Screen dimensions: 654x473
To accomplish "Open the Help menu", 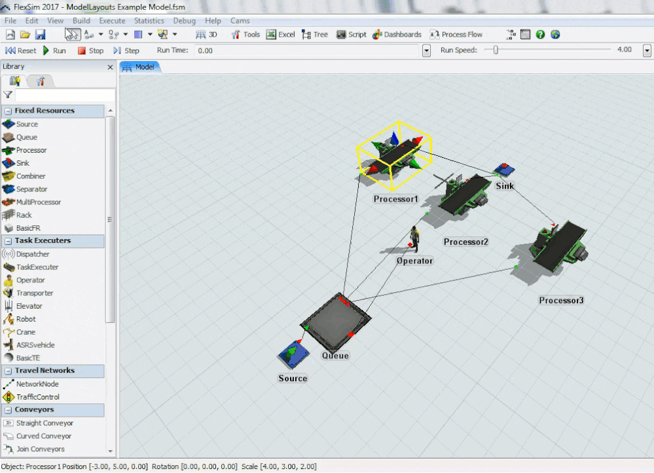I will 213,20.
